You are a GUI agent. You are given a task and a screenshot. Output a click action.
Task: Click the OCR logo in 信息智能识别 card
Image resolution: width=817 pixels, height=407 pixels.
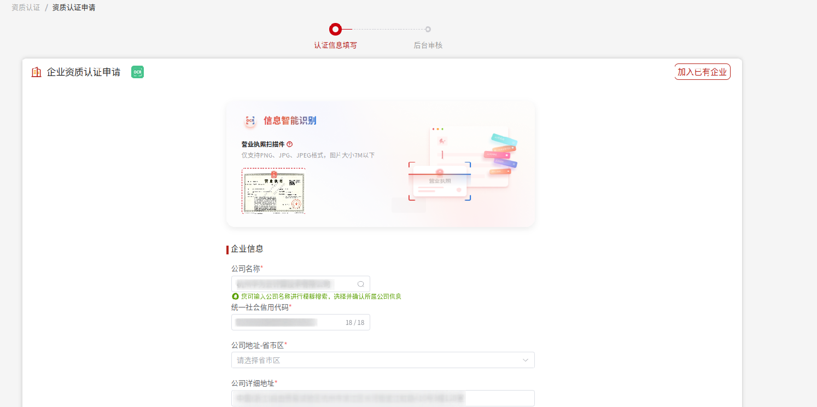[x=250, y=121]
